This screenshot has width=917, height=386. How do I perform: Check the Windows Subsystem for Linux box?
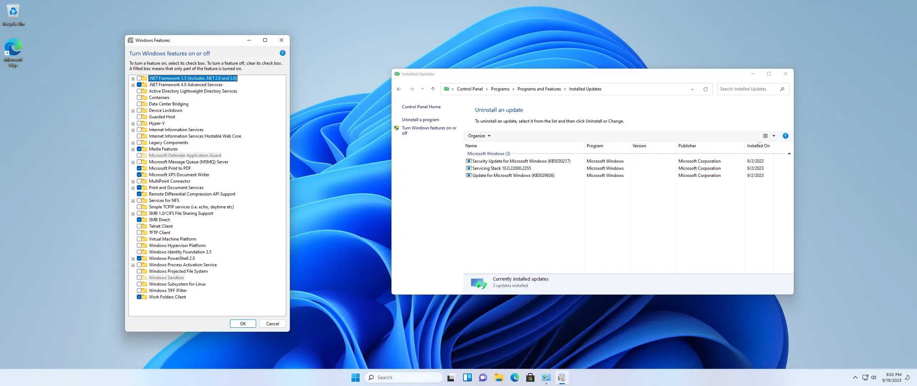click(x=139, y=284)
